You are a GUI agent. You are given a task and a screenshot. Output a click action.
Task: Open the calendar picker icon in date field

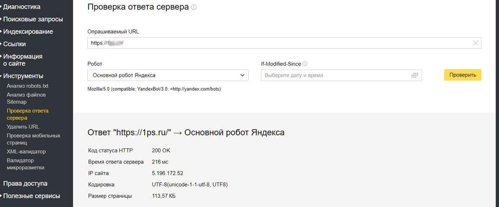pos(414,75)
